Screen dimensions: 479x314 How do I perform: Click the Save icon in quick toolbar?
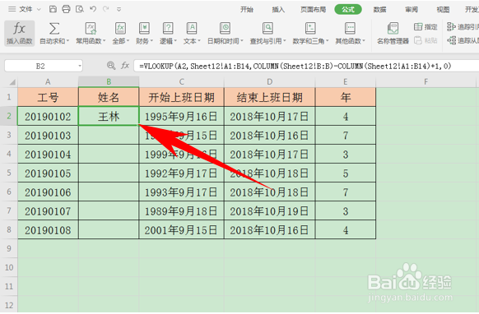click(x=53, y=9)
